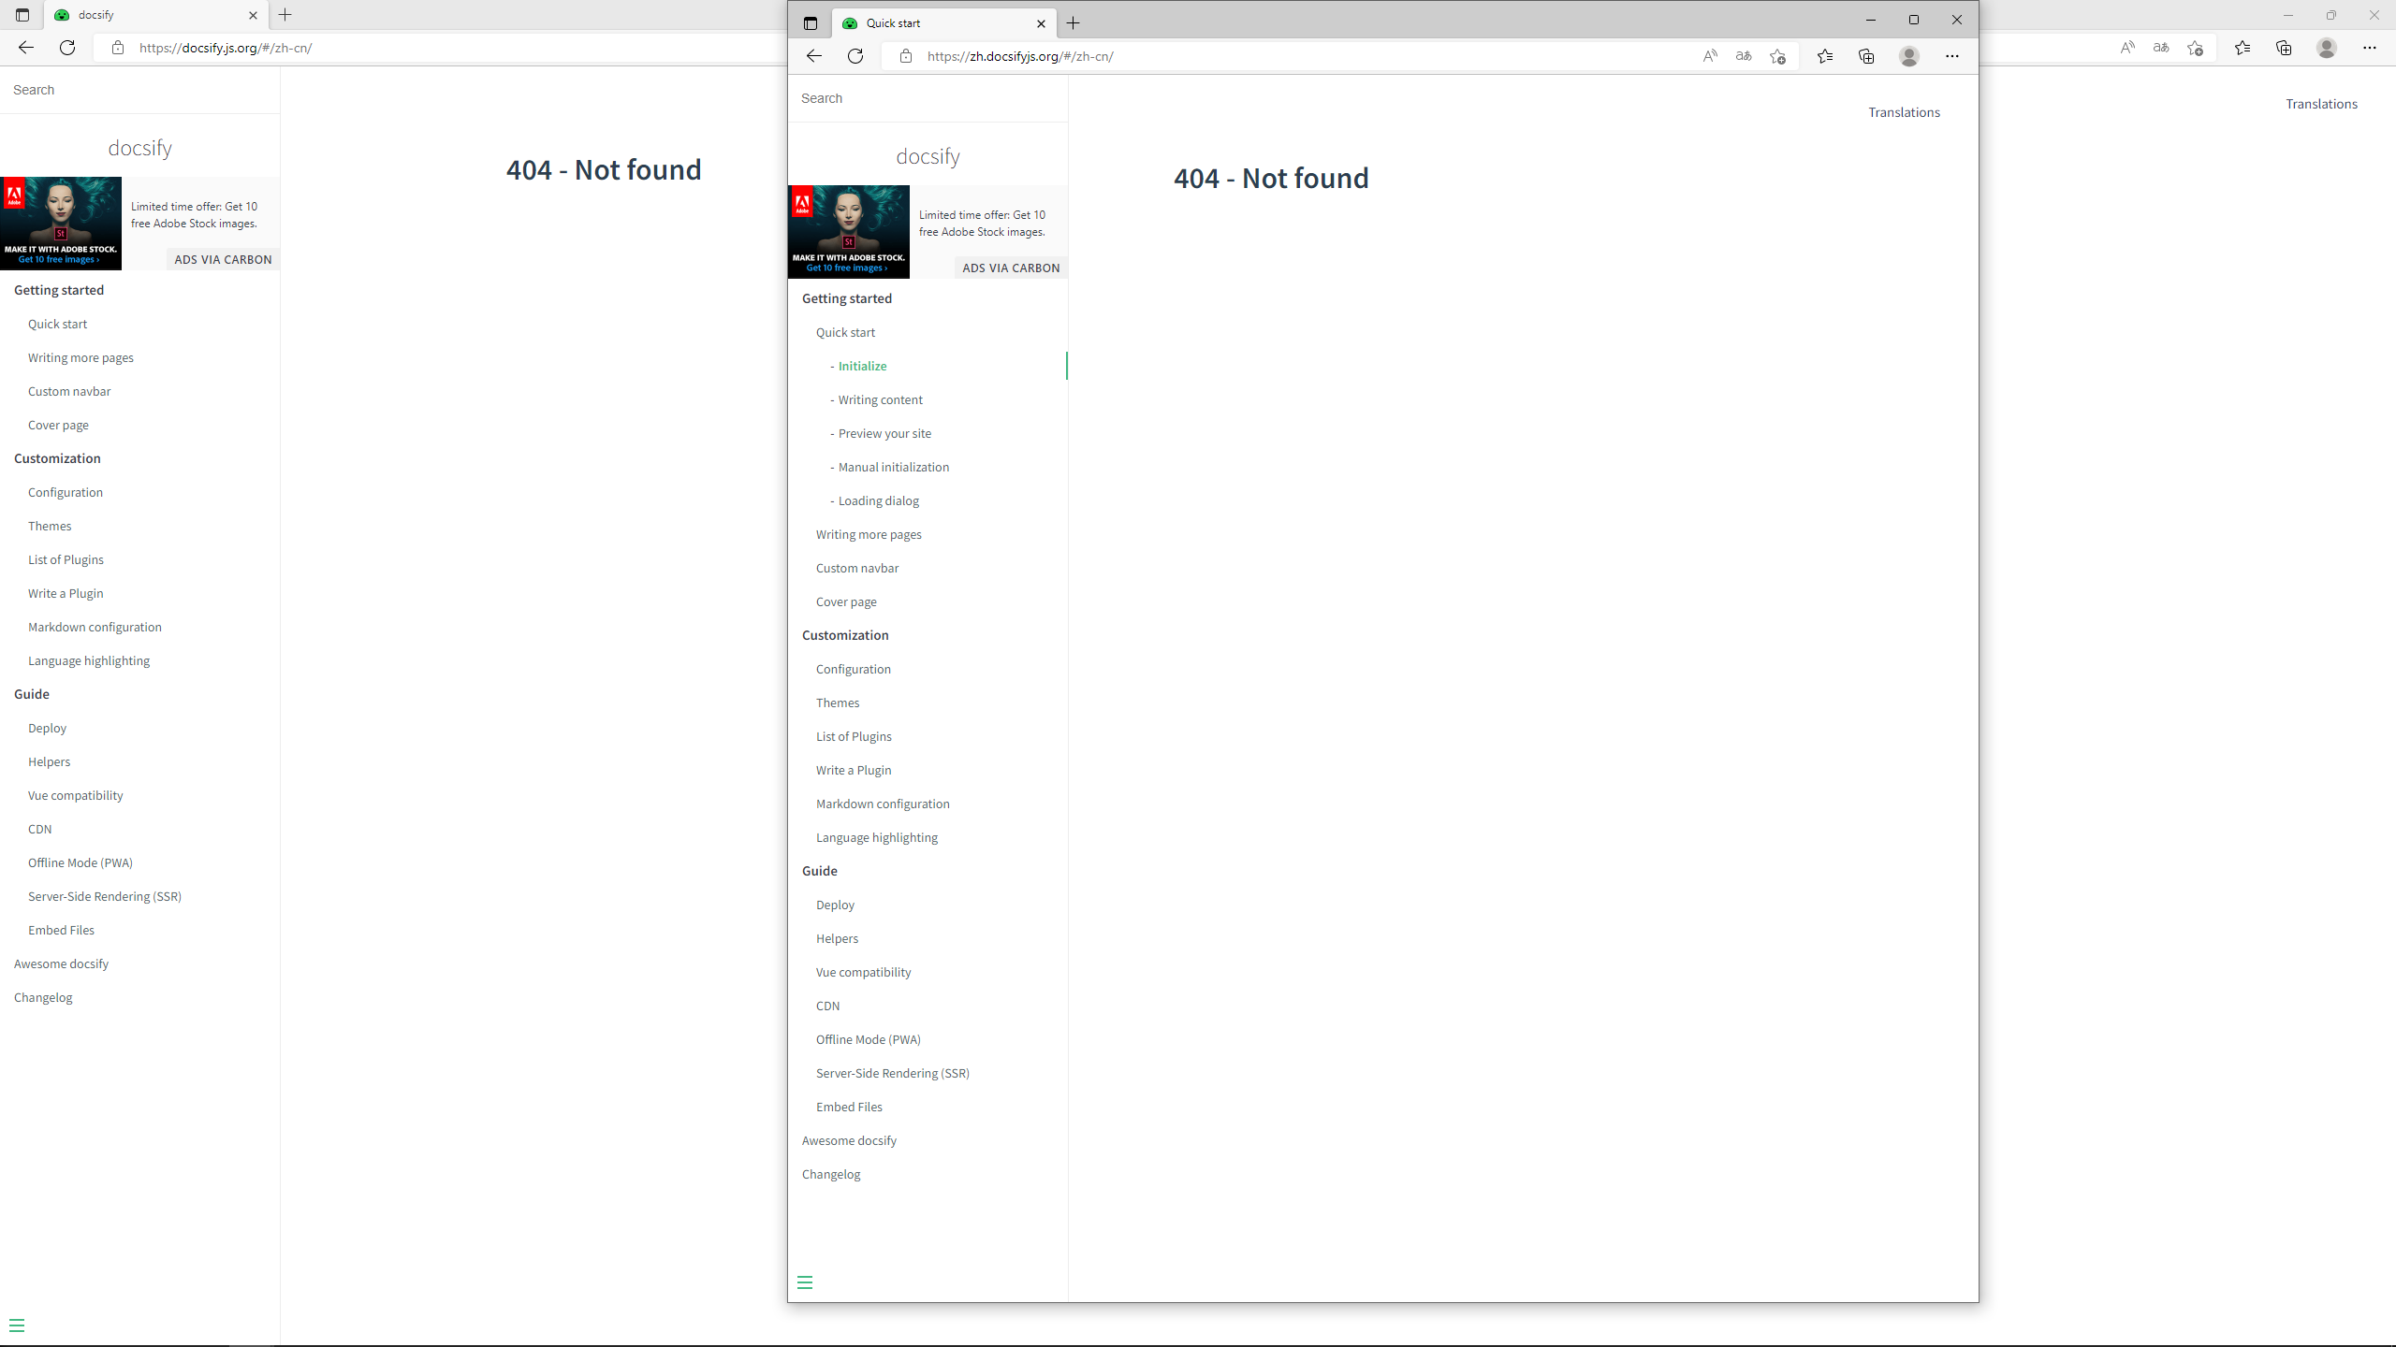
Task: Open the hamburger sidebar toggle menu
Action: tap(805, 1282)
